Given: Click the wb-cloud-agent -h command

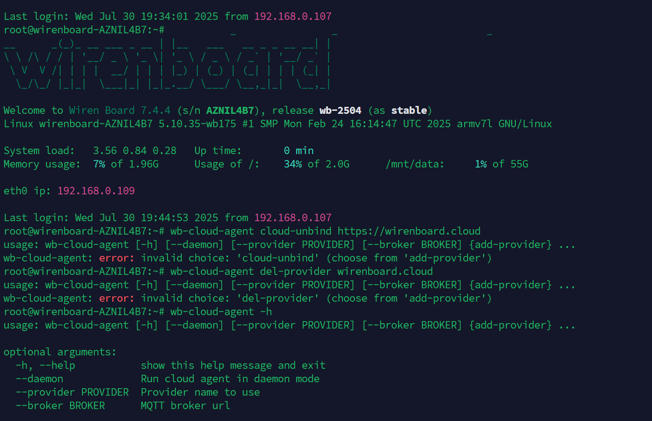Looking at the screenshot, I should pyautogui.click(x=221, y=312).
